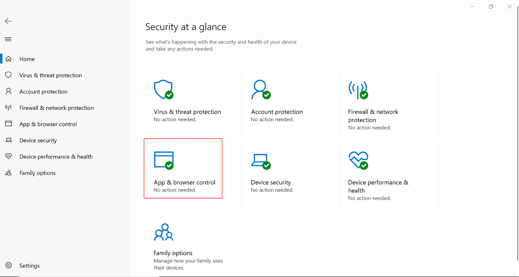519x277 pixels.
Task: Select the Device security laptop icon
Action: click(260, 160)
